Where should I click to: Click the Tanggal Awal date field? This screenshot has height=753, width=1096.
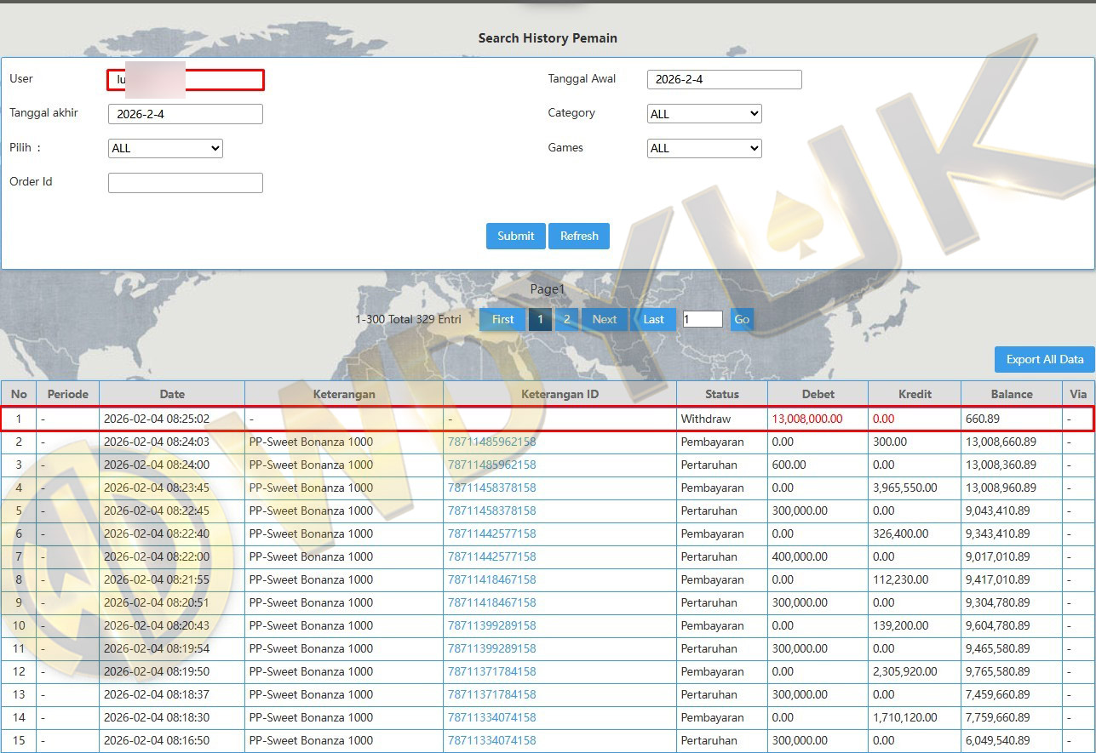[x=724, y=80]
